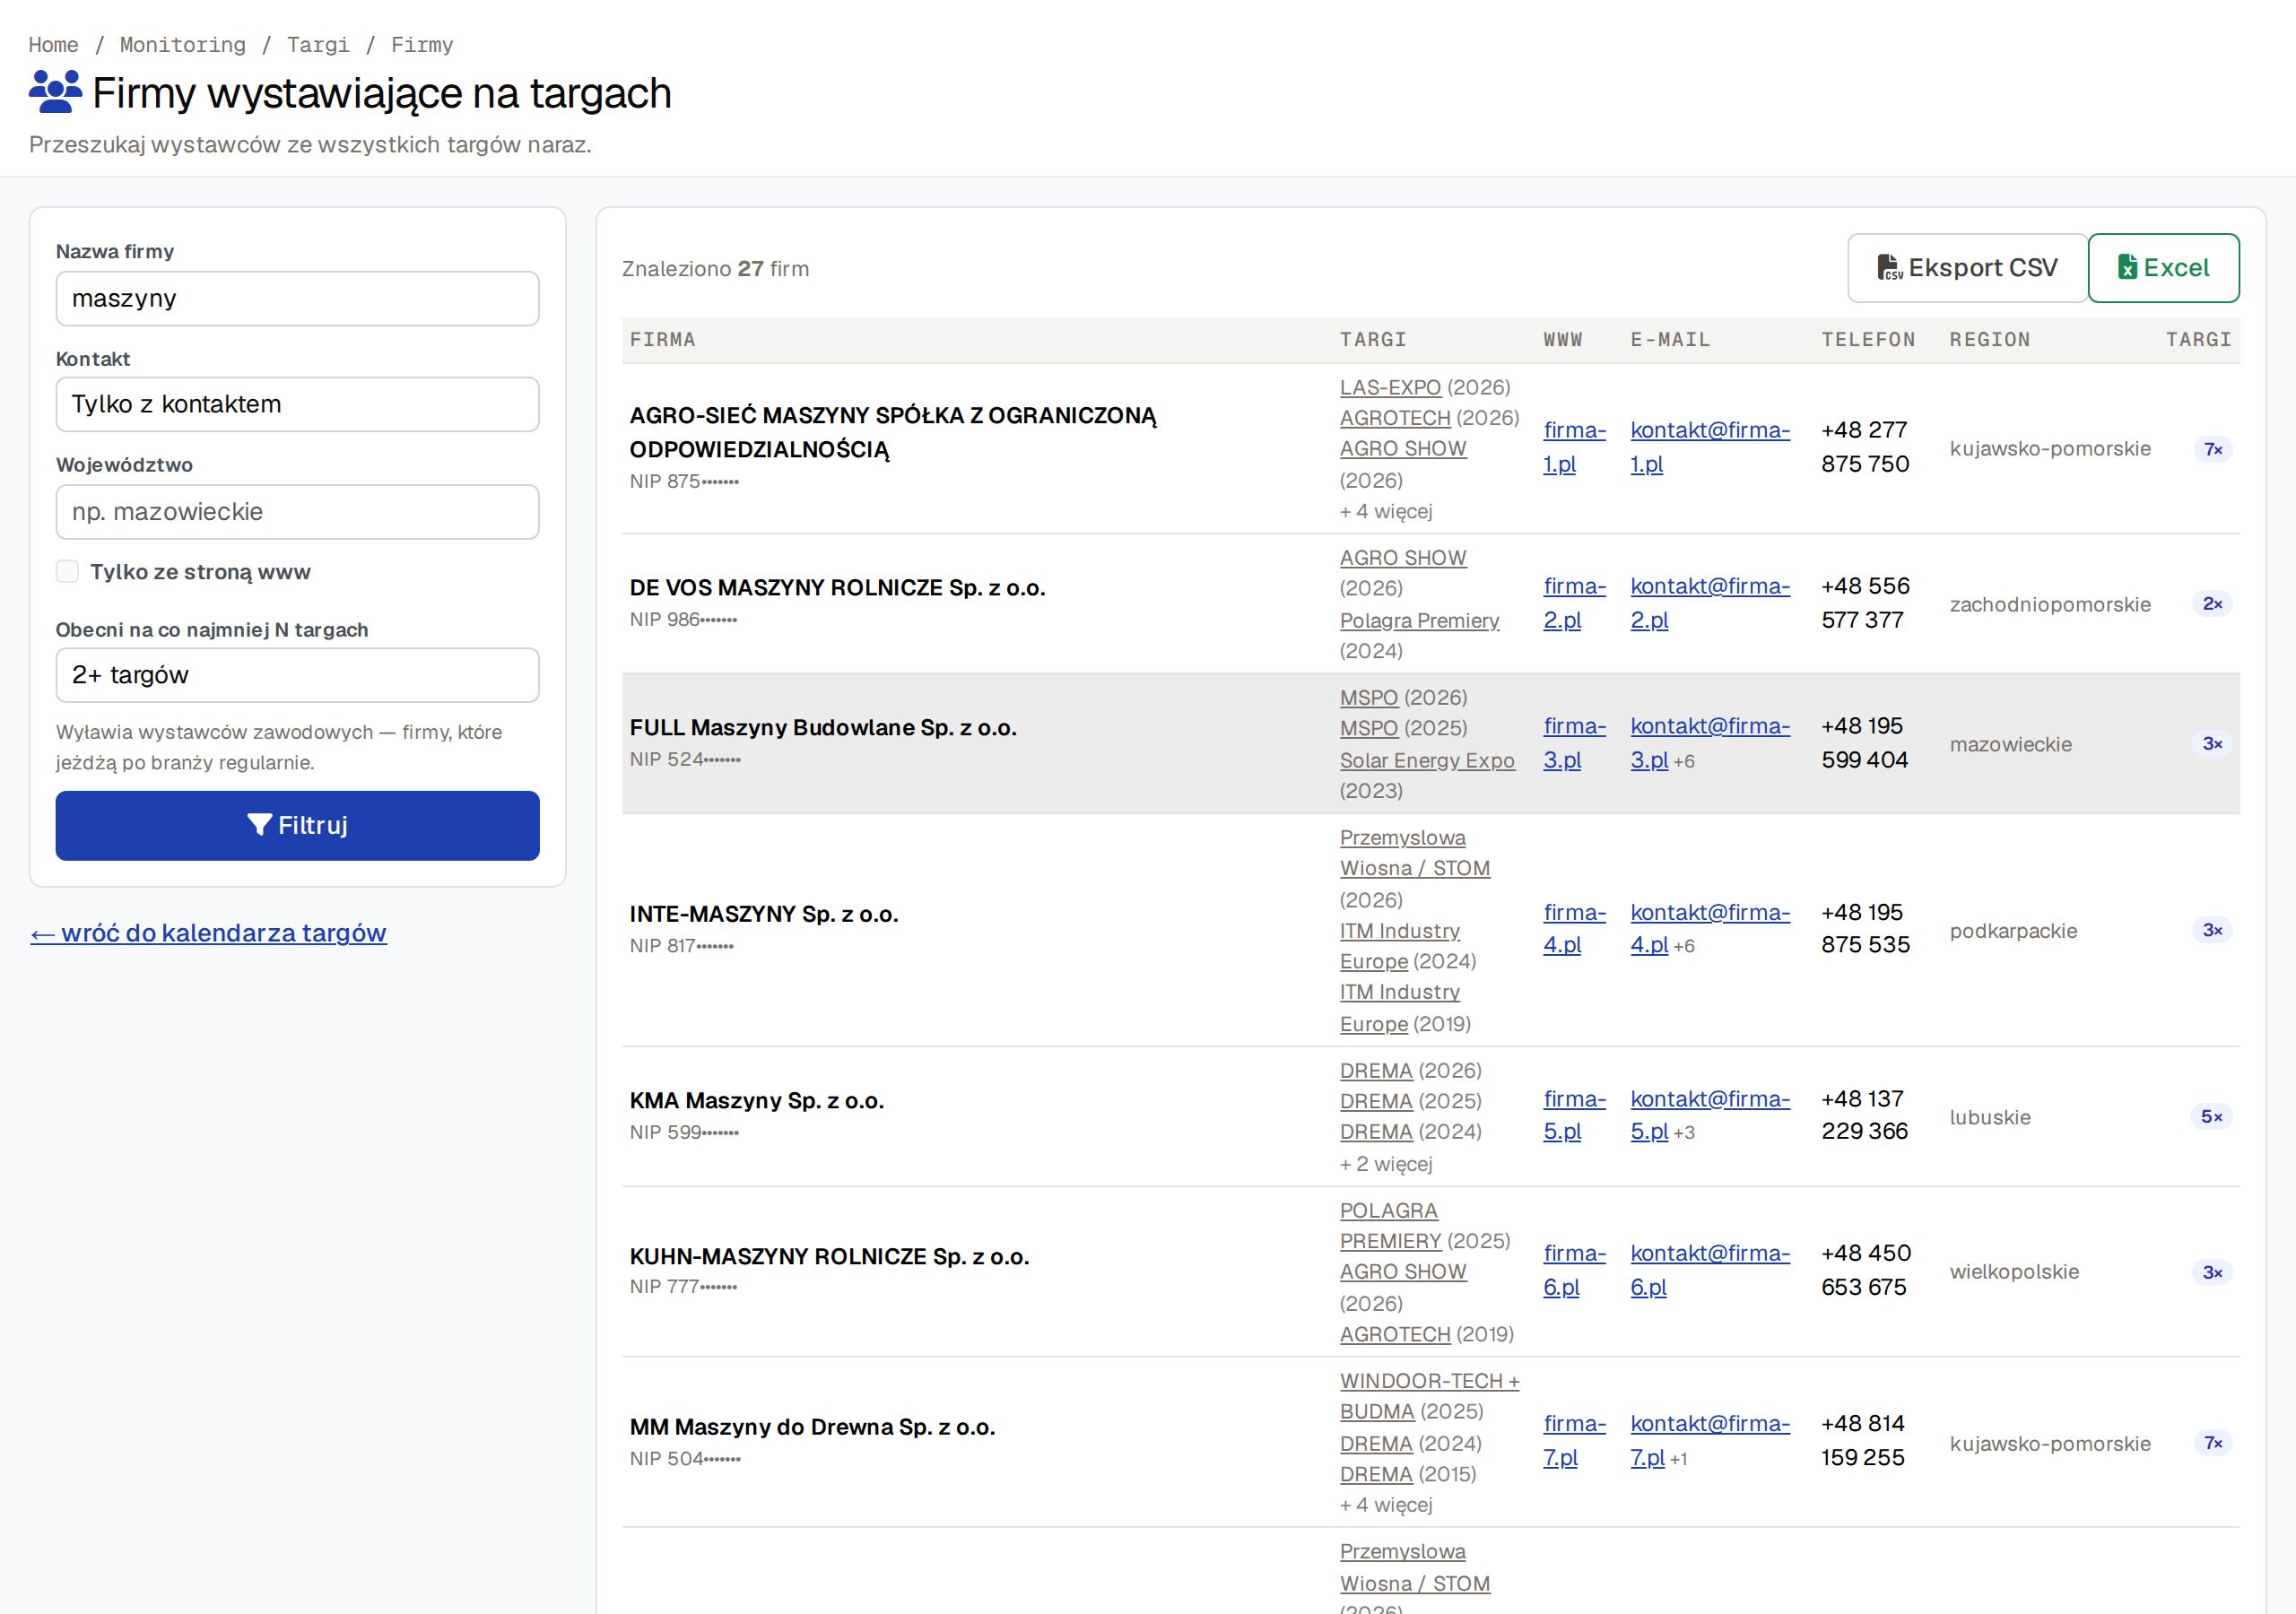Open the ITM Industry Europe (2024) link
Viewport: 2296px width, 1614px height.
tap(1400, 946)
